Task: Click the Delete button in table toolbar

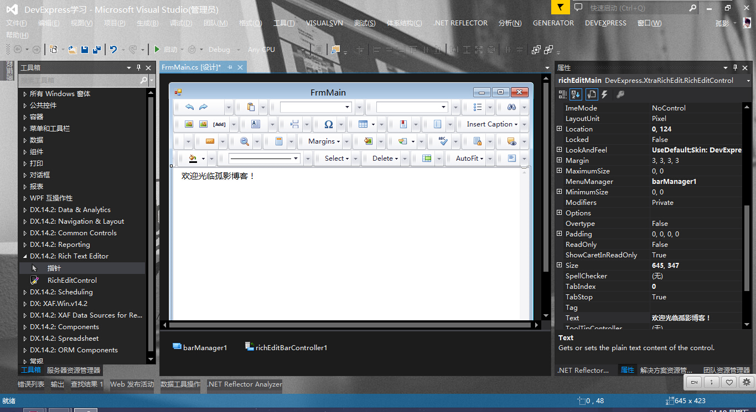Action: point(385,159)
